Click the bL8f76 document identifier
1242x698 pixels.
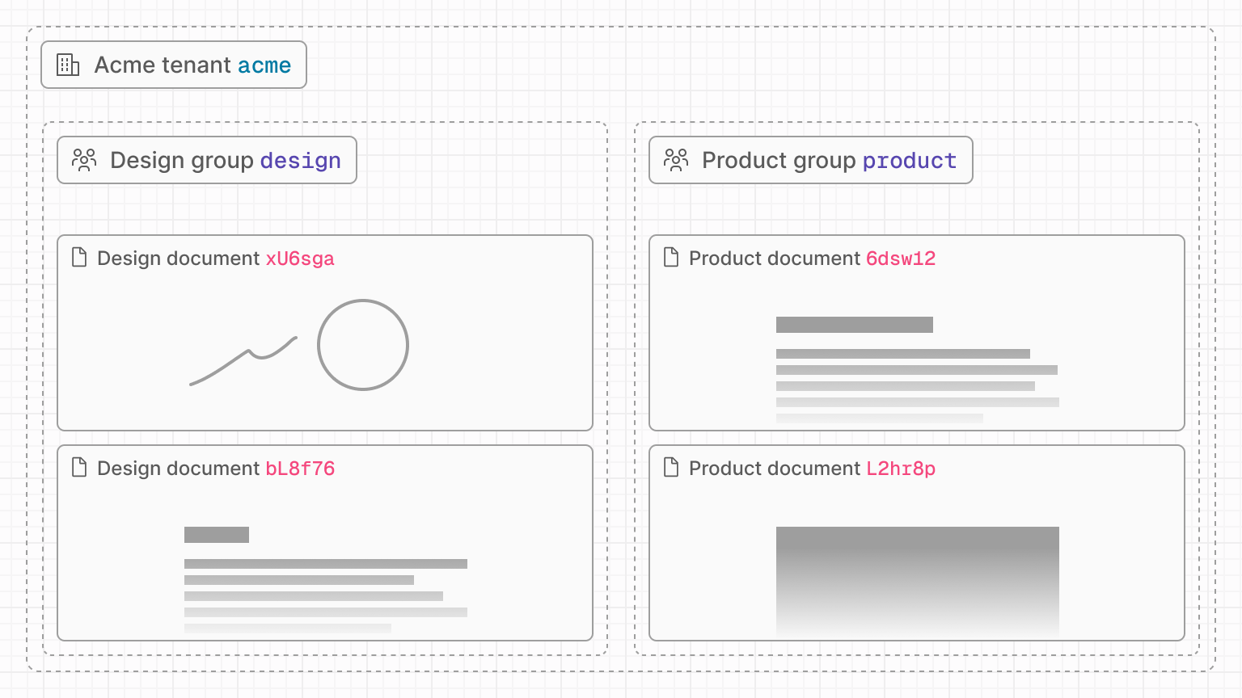(x=301, y=469)
